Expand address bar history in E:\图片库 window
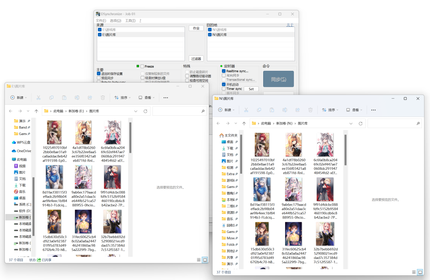This screenshot has height=280, width=430. coord(136,111)
